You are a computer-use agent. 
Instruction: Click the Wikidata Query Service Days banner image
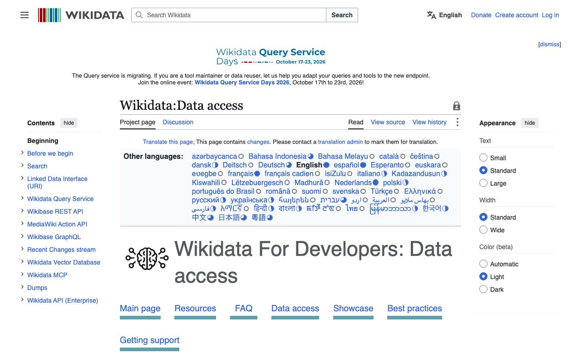click(271, 57)
